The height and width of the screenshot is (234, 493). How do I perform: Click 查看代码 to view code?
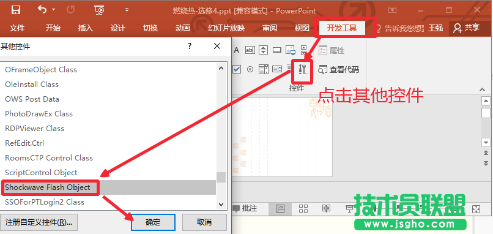coord(338,70)
